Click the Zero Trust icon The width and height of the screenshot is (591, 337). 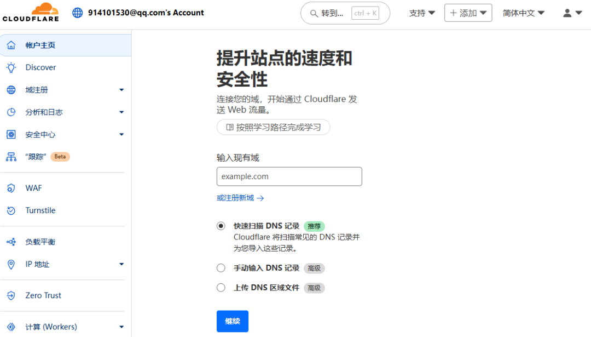pyautogui.click(x=11, y=295)
